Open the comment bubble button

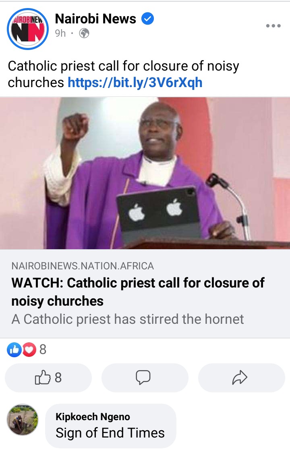[145, 378]
